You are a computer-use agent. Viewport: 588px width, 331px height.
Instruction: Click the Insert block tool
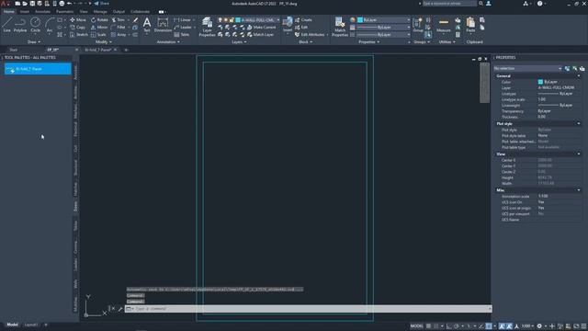pos(288,25)
